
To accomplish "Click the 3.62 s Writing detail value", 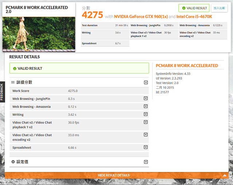I will [72, 114].
